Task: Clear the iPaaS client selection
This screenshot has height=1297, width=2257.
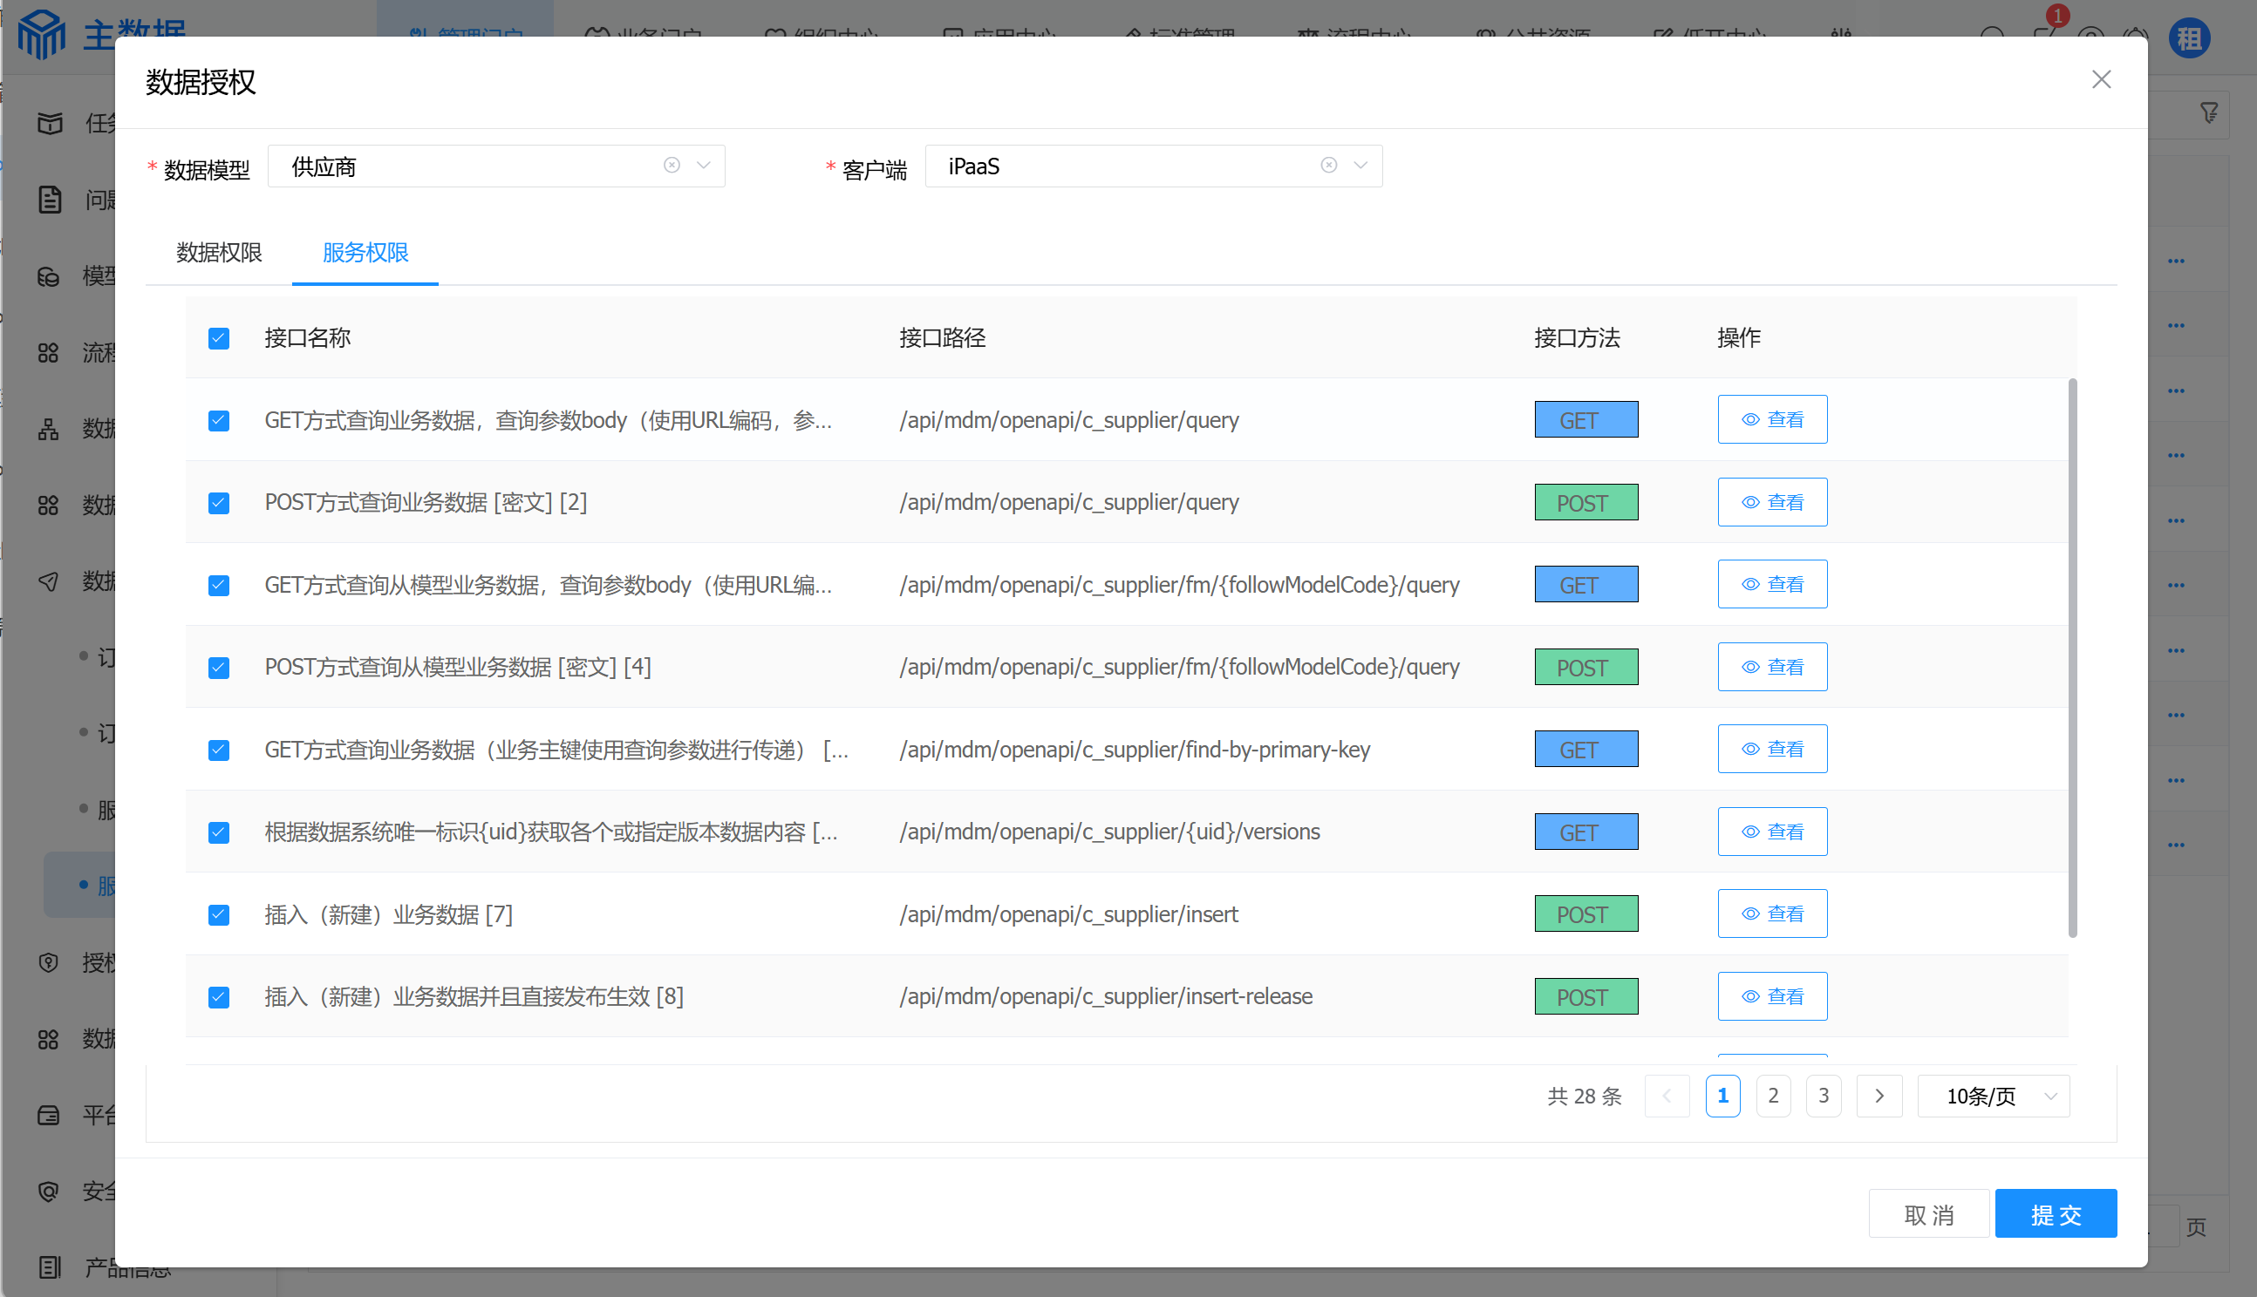Action: pos(1328,166)
